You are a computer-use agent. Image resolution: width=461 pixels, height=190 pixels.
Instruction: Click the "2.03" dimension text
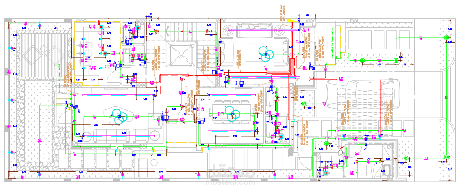(379, 64)
